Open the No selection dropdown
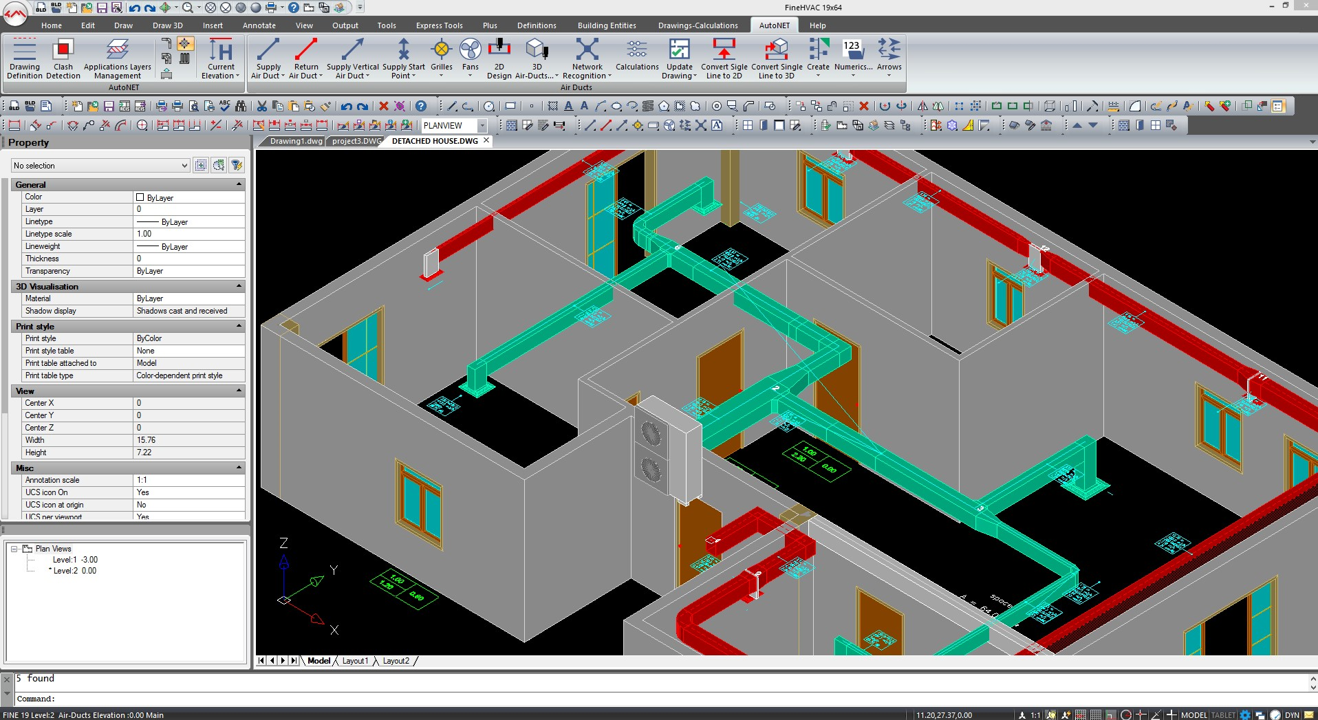The height and width of the screenshot is (720, 1318). point(100,166)
